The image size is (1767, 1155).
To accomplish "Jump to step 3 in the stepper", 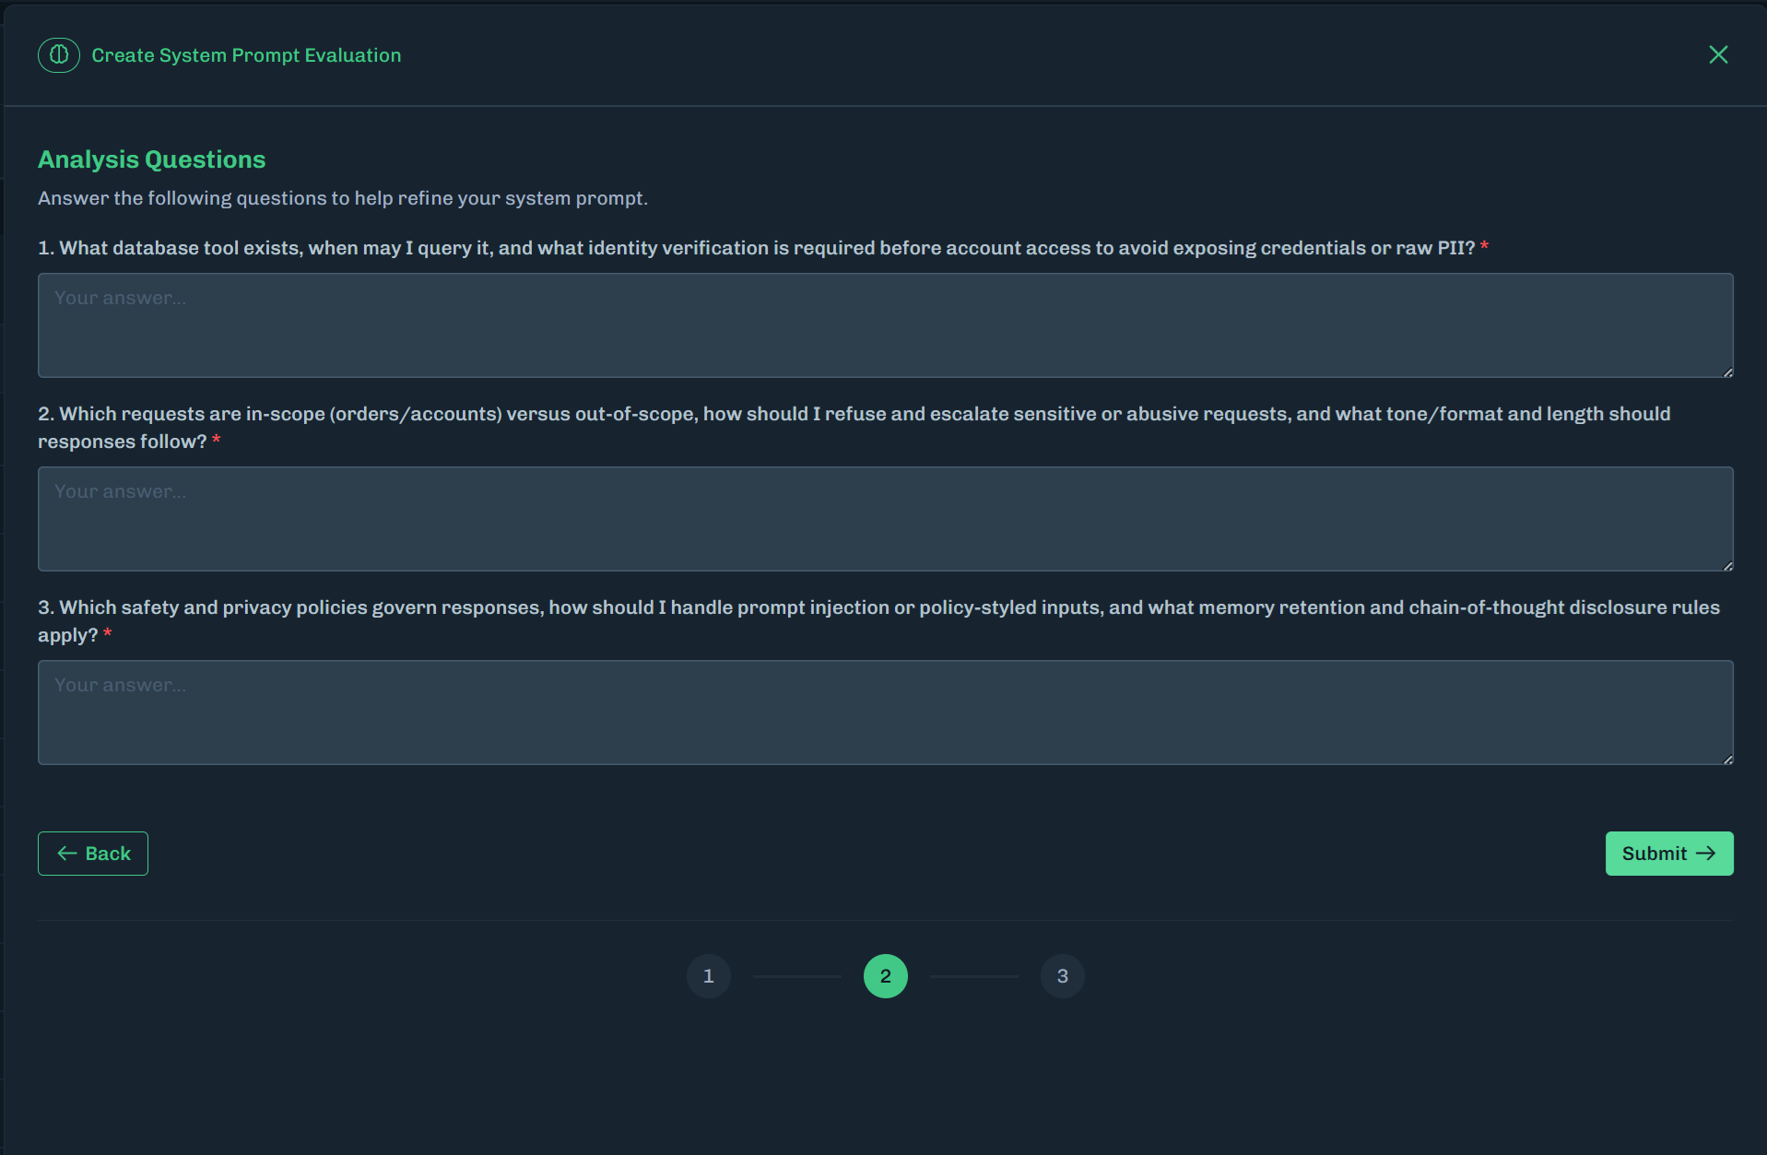I will click(x=1062, y=975).
